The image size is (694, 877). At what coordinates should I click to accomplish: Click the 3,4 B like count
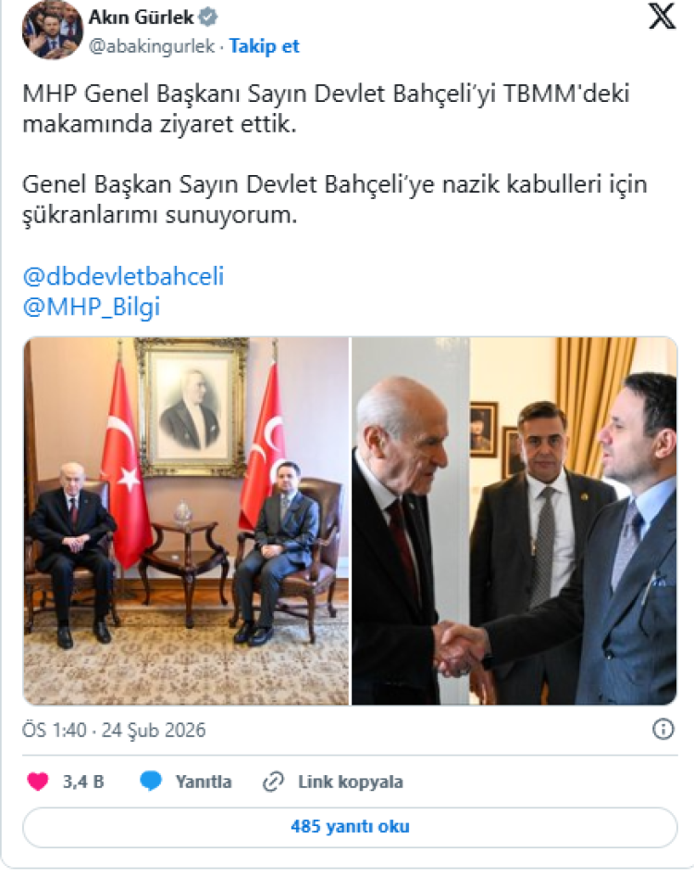83,782
